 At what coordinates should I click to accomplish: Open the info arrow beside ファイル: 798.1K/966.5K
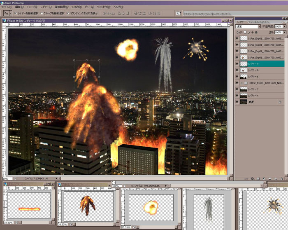(166, 186)
